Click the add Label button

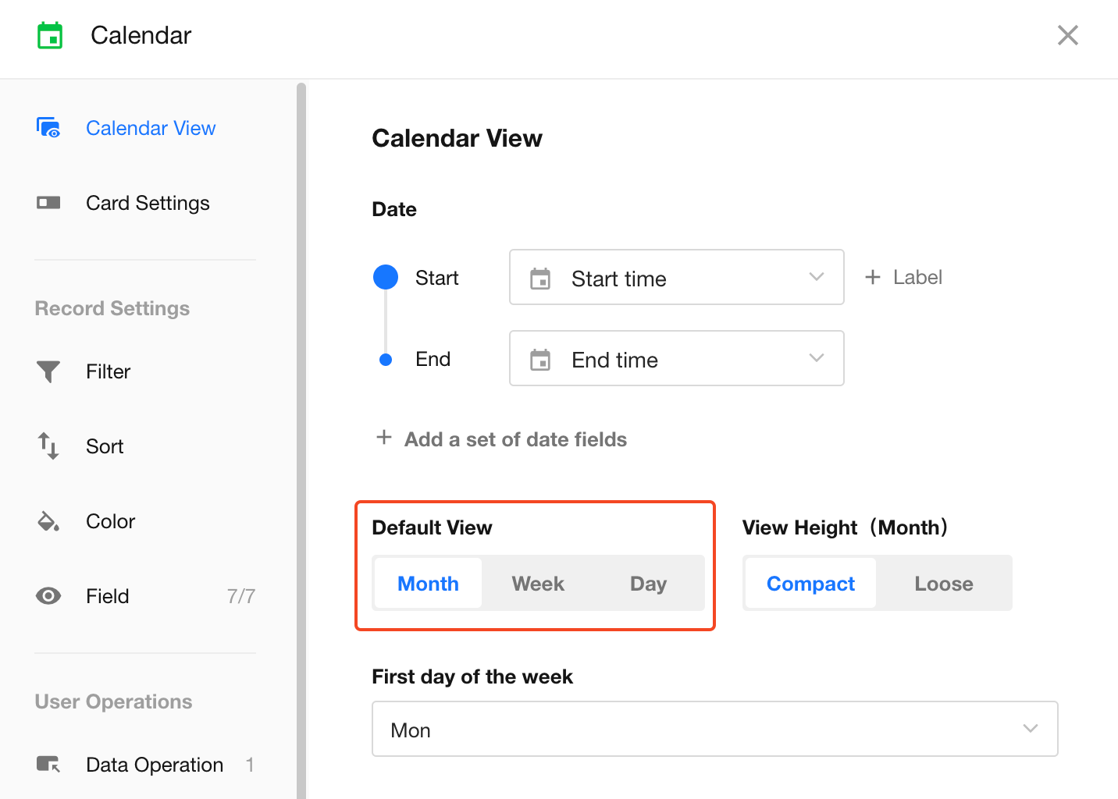click(904, 278)
